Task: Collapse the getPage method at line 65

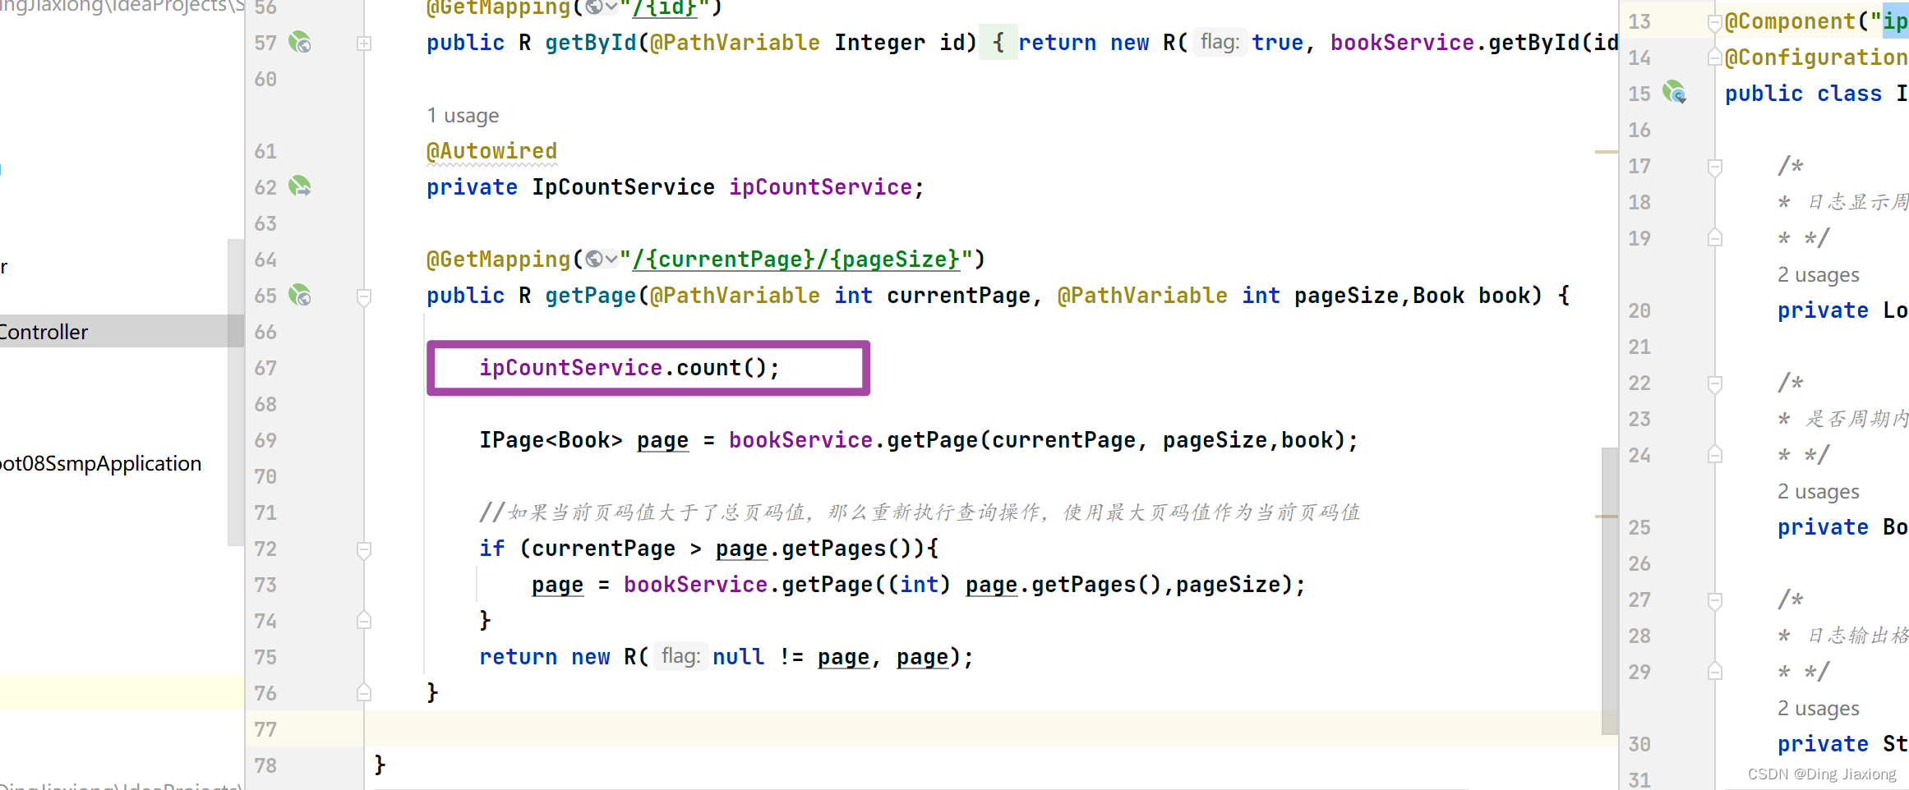Action: (x=364, y=296)
